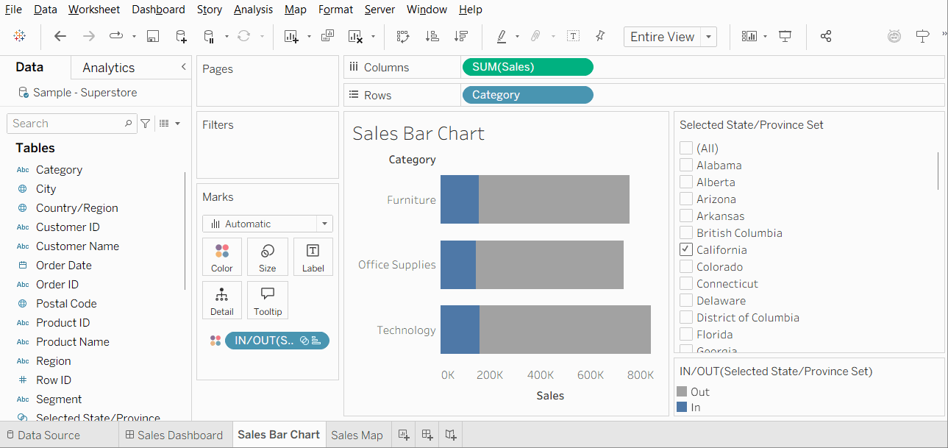The width and height of the screenshot is (948, 448).
Task: Open the dropdown beside clear sheet icon
Action: (x=373, y=36)
